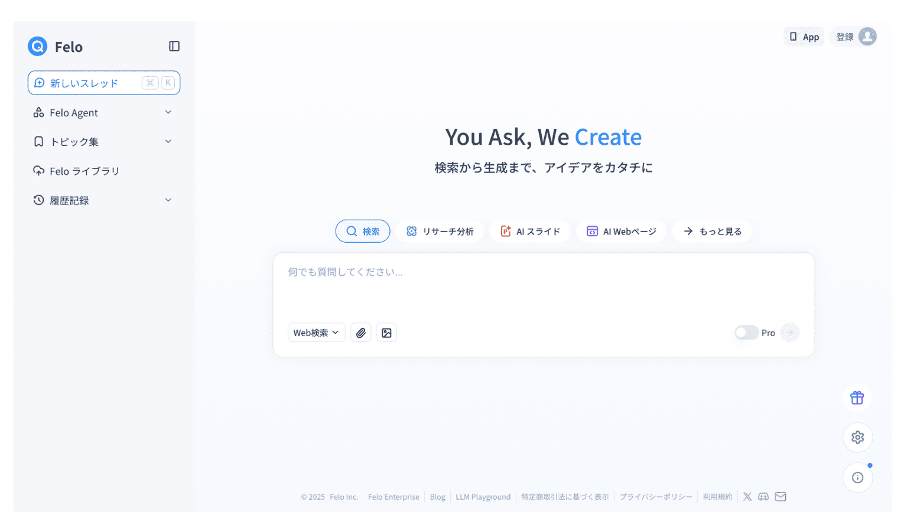The height and width of the screenshot is (521, 917).
Task: Open 特定商取引法に基づく表示 link
Action: 565,497
